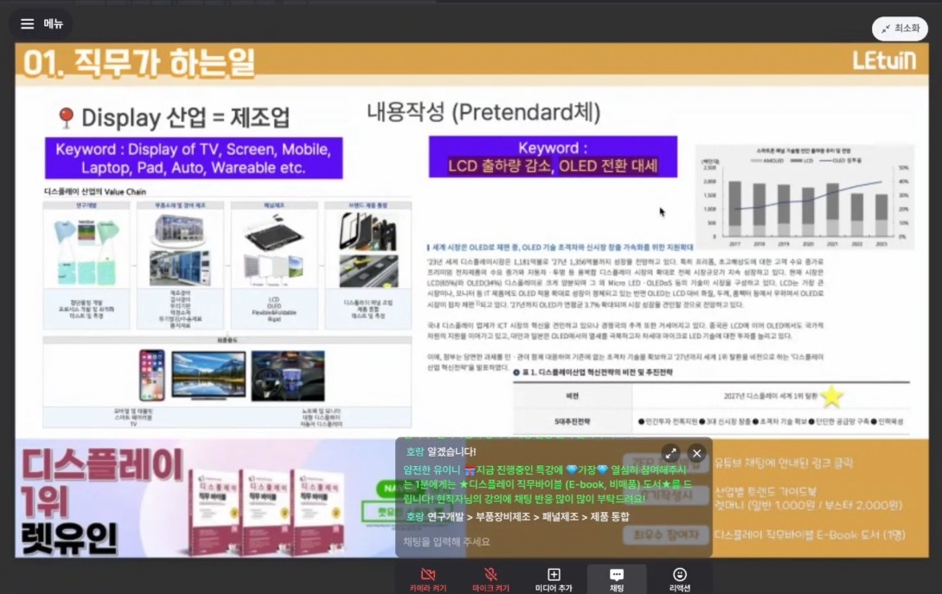Image resolution: width=942 pixels, height=594 pixels.
Task: Click the red pin icon beside Display 산업
Action: (x=66, y=118)
